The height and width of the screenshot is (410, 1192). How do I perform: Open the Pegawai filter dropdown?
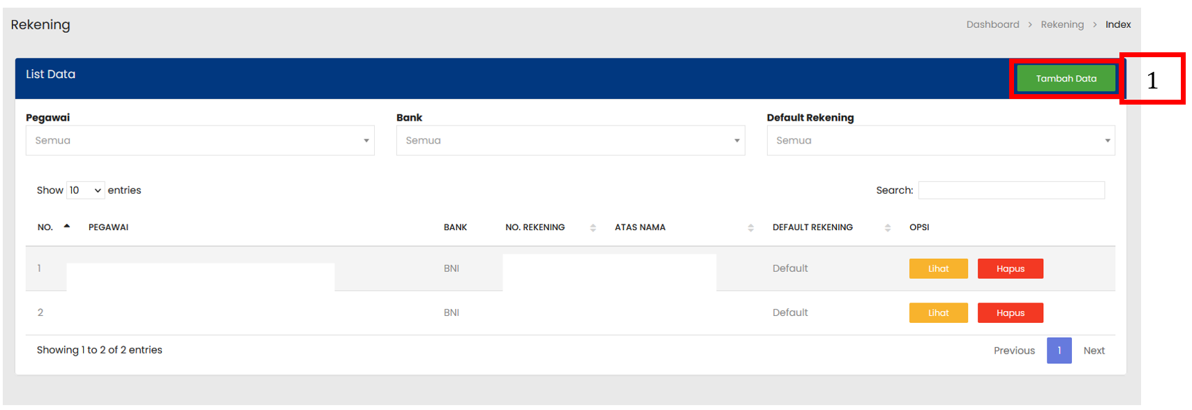click(x=200, y=141)
